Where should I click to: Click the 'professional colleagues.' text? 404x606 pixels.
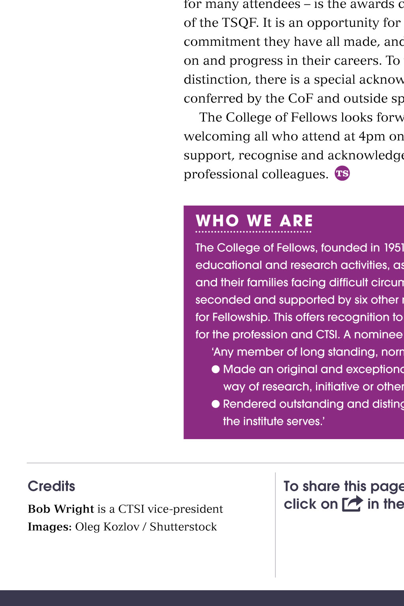pos(256,174)
